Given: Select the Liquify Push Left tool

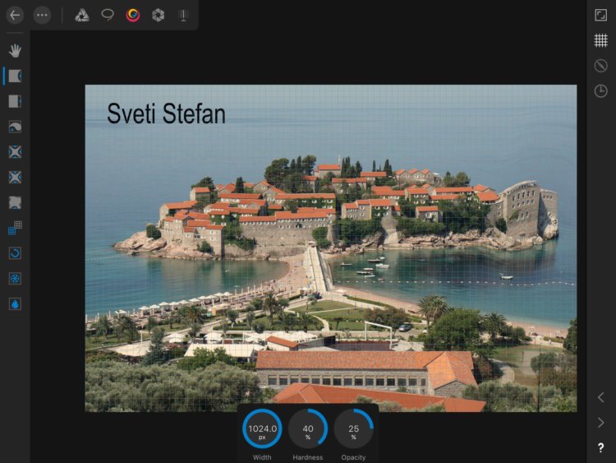Looking at the screenshot, I should point(15,101).
